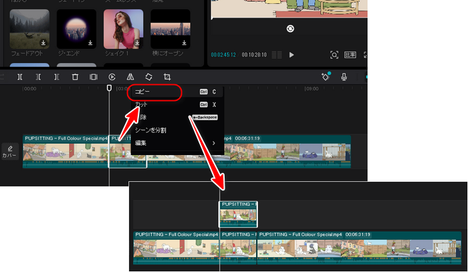Viewport: 468px width, 272px height.
Task: Expand the 編集 submenu arrow
Action: click(214, 142)
